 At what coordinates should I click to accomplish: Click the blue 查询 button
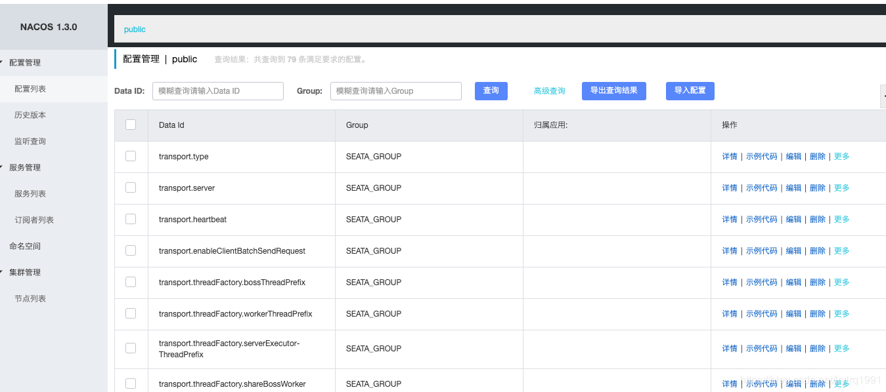click(x=491, y=90)
